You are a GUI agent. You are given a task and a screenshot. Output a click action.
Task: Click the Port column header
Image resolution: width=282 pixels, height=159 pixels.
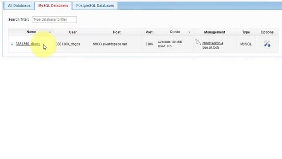click(x=149, y=32)
